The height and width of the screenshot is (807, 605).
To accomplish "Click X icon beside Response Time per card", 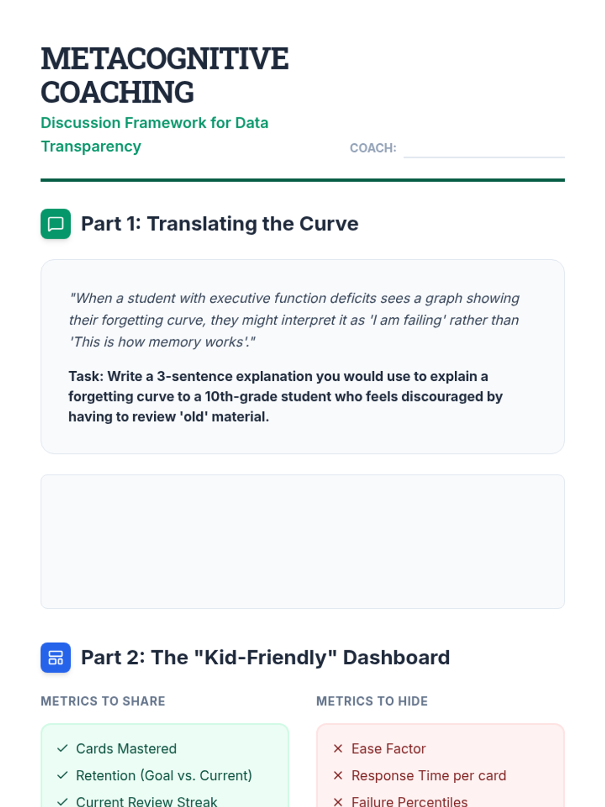I will 338,775.
